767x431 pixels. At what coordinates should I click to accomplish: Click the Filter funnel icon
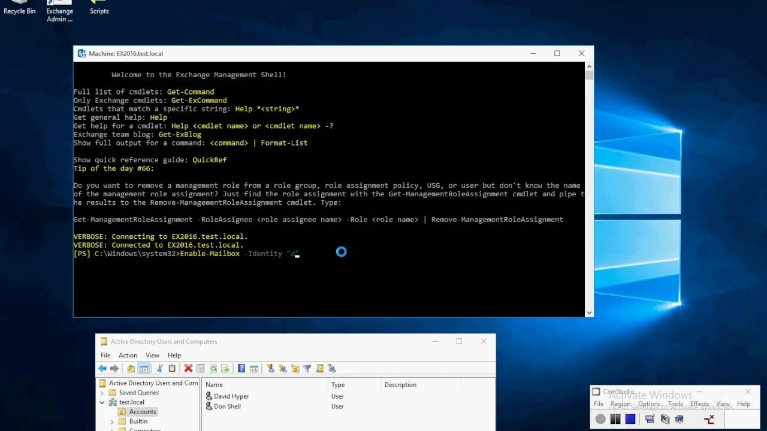pos(307,369)
